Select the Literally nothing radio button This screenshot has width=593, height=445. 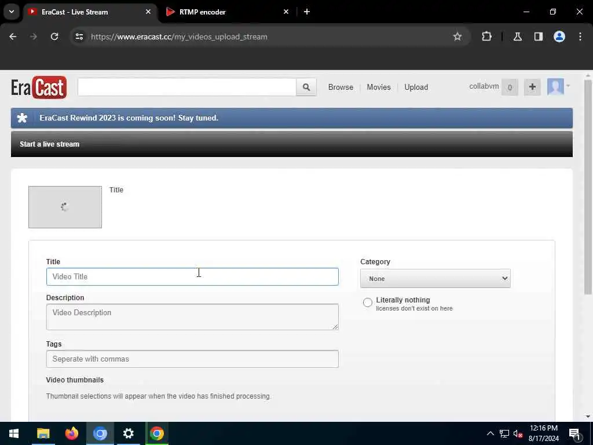point(367,302)
